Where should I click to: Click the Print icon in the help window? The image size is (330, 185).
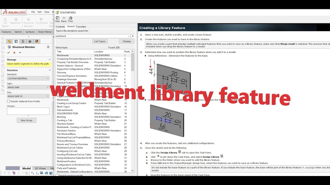[70, 18]
